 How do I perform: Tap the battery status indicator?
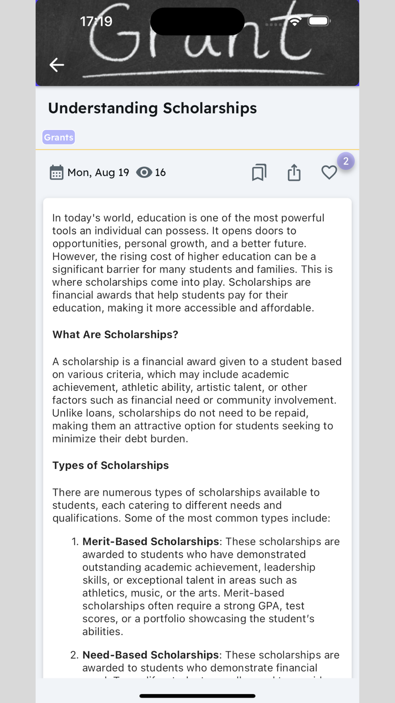pyautogui.click(x=319, y=21)
